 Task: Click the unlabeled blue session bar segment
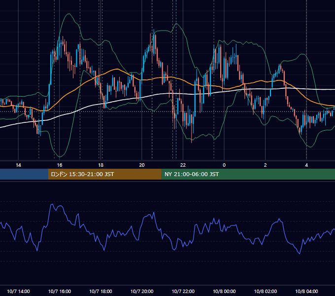coord(24,174)
